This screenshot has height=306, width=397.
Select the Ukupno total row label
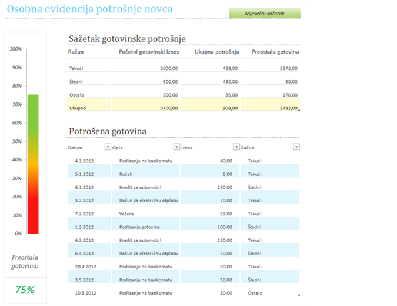click(x=78, y=108)
